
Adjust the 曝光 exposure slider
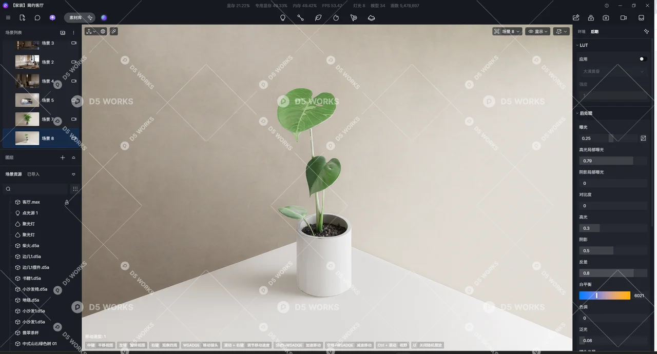tap(609, 138)
